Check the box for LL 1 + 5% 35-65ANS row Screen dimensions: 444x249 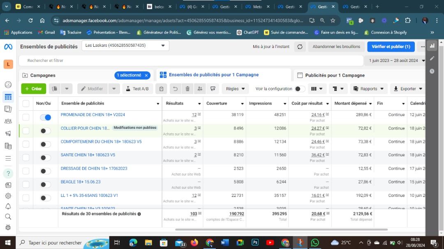click(26, 198)
